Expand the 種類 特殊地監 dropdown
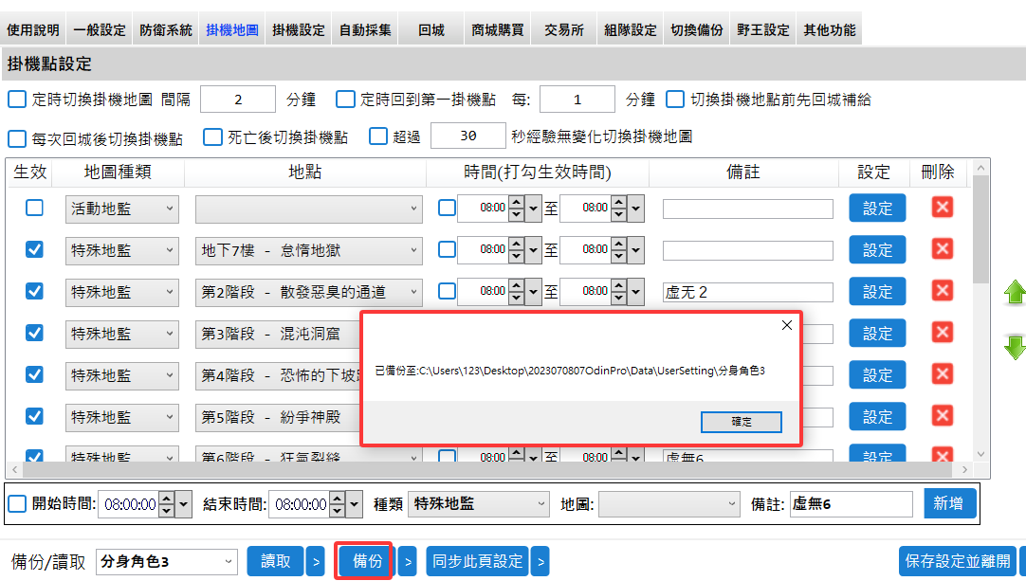Viewport: 1026px width, 581px height. click(x=479, y=504)
